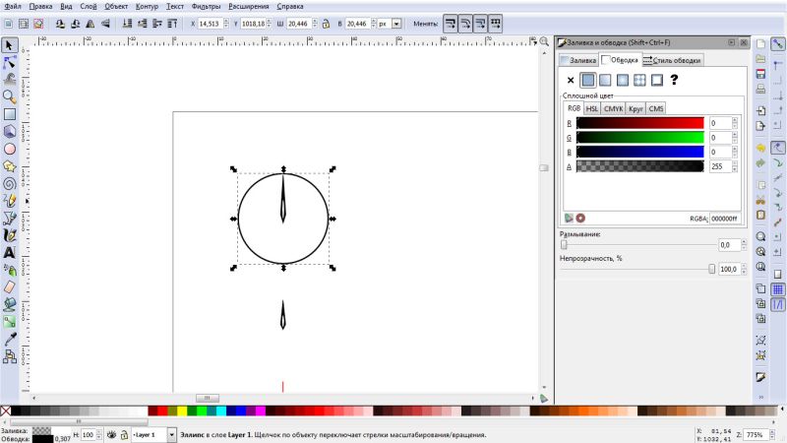Select the Paint Bucket fill tool
Screen dimensions: 787x443
(x=10, y=304)
